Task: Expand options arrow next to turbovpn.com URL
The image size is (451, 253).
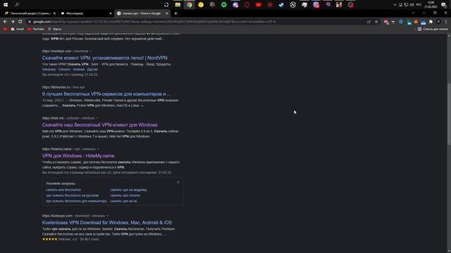Action: tap(107, 216)
